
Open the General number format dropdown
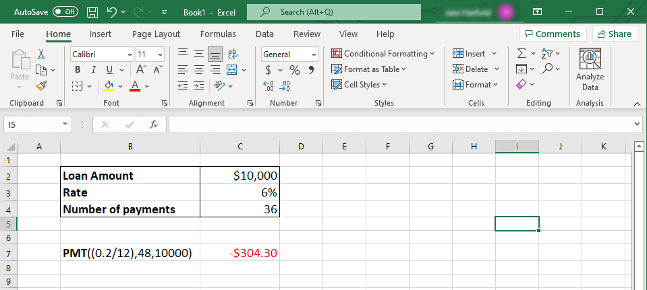pos(314,55)
